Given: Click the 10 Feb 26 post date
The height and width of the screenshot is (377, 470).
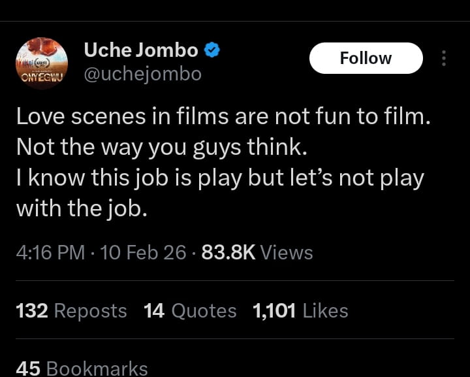Looking at the screenshot, I should pos(144,252).
